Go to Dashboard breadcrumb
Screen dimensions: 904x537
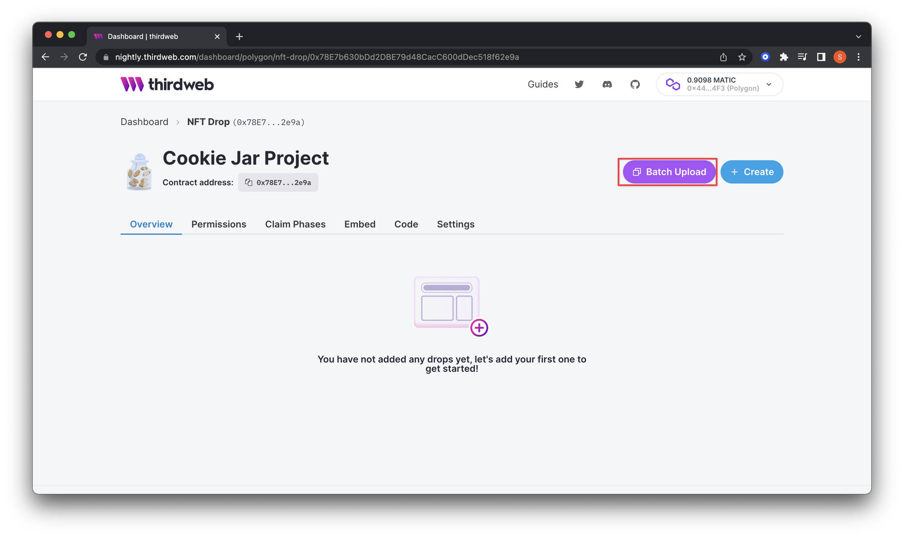[x=144, y=122]
